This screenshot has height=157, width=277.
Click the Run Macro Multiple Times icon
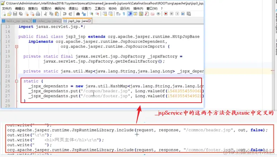183,14
